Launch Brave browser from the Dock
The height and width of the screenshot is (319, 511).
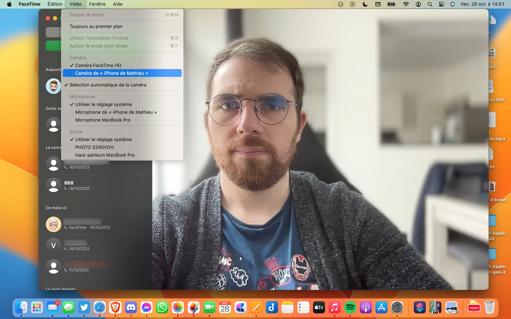pos(115,307)
